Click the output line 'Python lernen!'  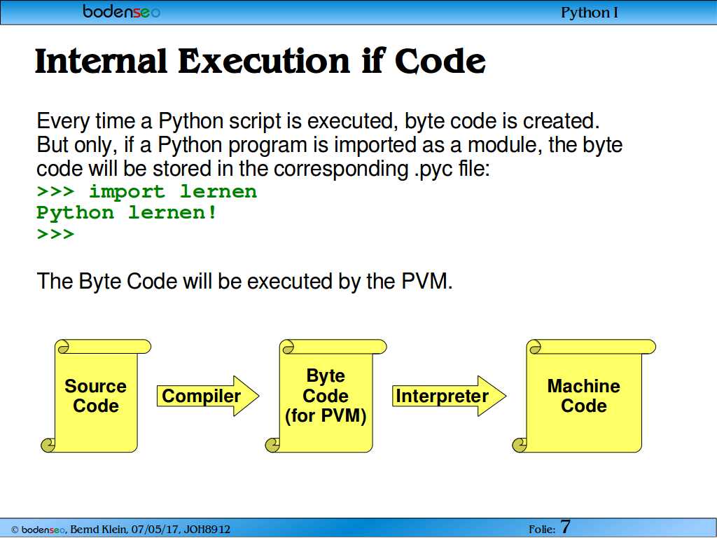[127, 213]
